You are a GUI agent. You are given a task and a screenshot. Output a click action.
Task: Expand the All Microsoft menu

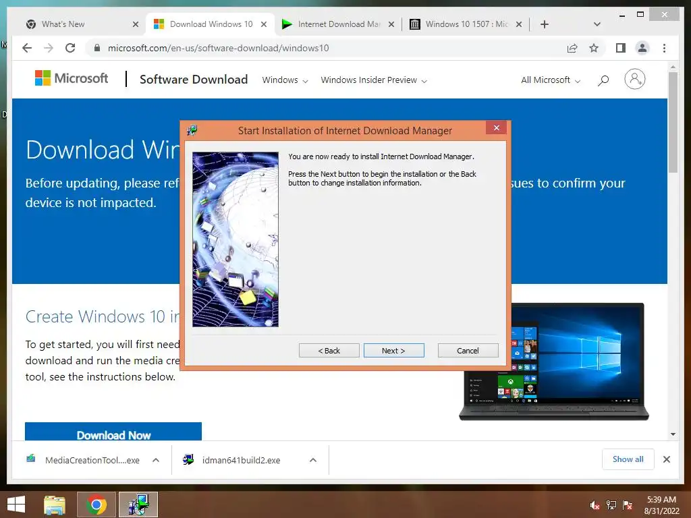pos(551,80)
